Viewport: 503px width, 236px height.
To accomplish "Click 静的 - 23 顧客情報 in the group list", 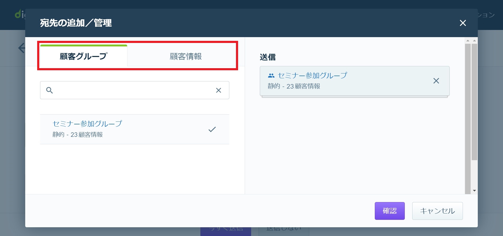I will (78, 134).
